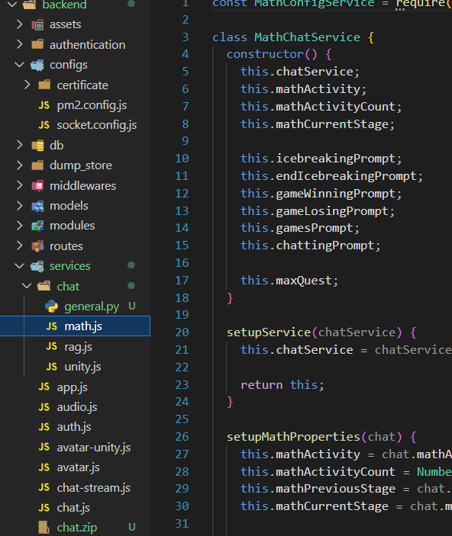
Task: Open pm2.config.js file
Action: [92, 105]
